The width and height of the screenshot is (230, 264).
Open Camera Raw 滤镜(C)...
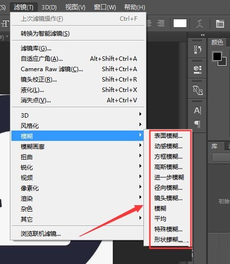pyautogui.click(x=78, y=69)
